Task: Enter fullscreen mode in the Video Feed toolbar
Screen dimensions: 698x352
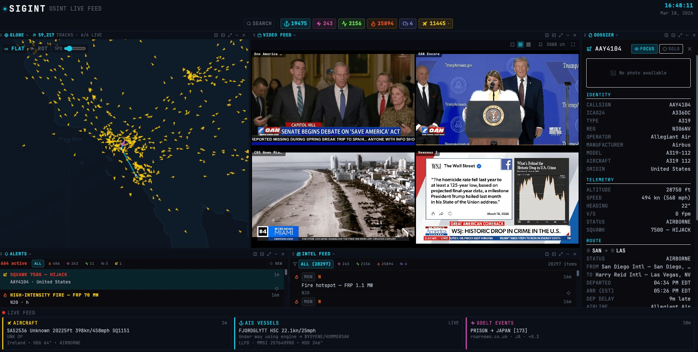Action: [x=573, y=45]
